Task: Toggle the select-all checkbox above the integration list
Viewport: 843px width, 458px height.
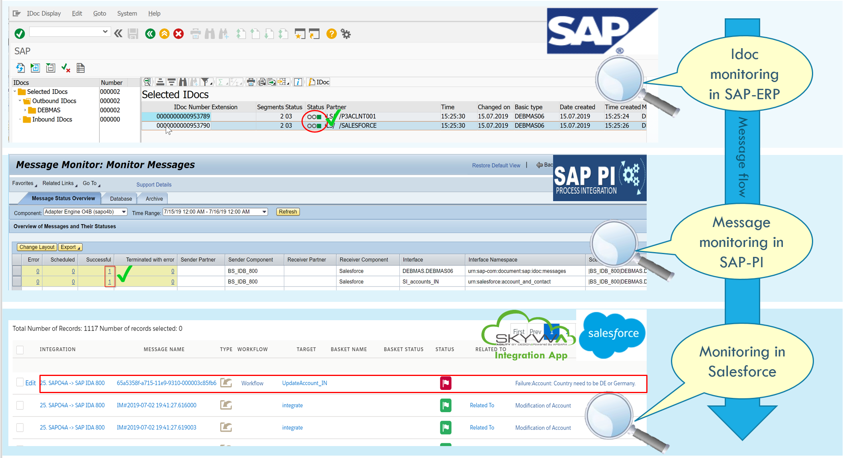Action: tap(20, 349)
